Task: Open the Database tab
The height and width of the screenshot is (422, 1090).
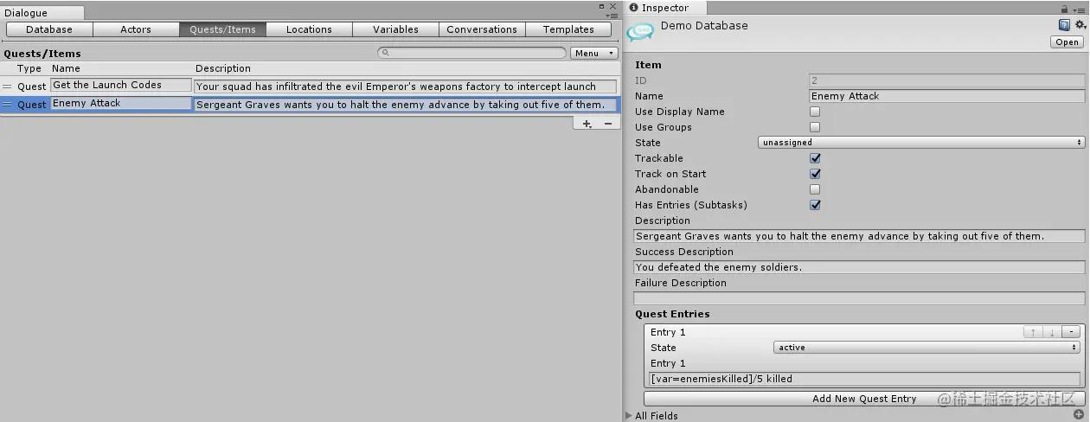Action: click(x=49, y=29)
